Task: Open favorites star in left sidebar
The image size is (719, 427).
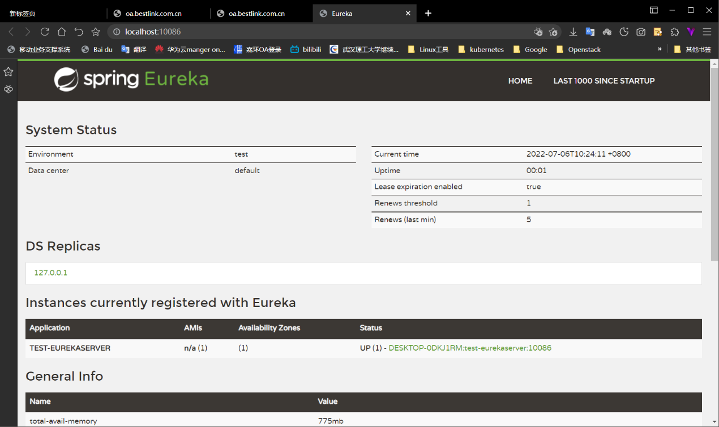Action: pos(8,72)
